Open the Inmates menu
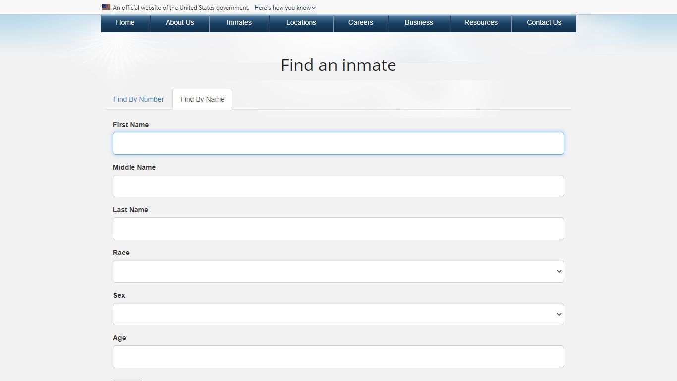 [239, 23]
